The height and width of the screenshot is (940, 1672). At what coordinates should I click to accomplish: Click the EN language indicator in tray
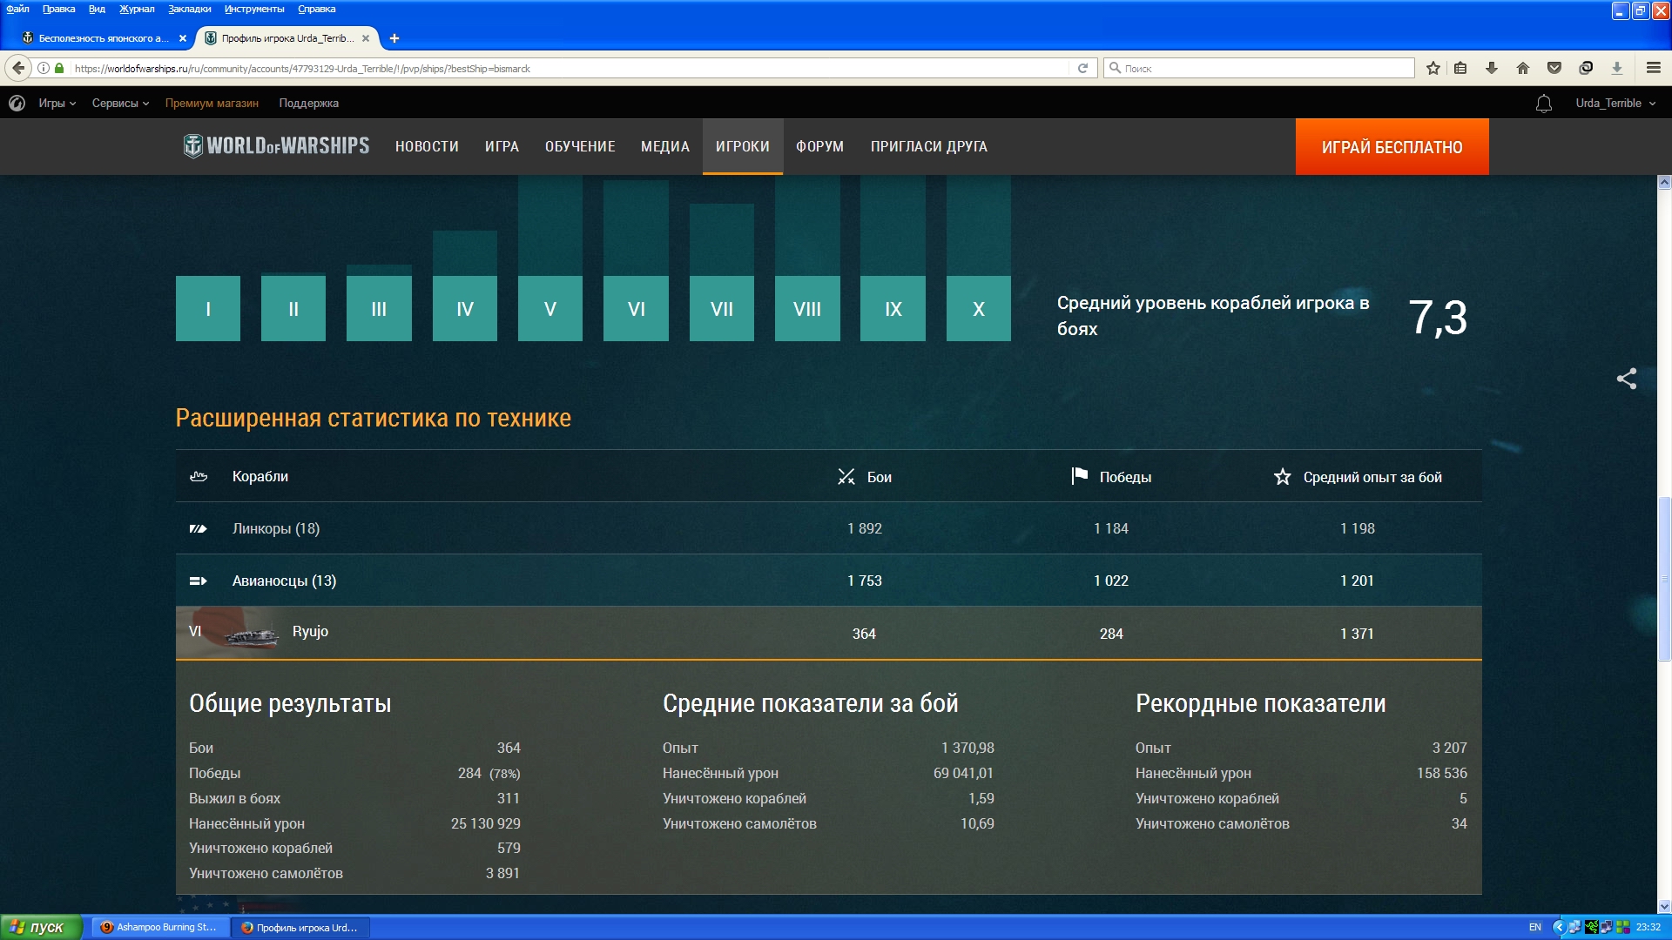coord(1535,927)
